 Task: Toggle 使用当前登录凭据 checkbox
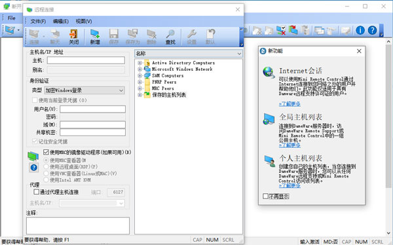[x=35, y=100]
